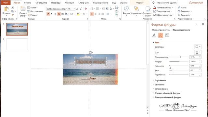Adjust shadow Size (Размер) slider
The height and width of the screenshot is (117, 208).
[179, 61]
